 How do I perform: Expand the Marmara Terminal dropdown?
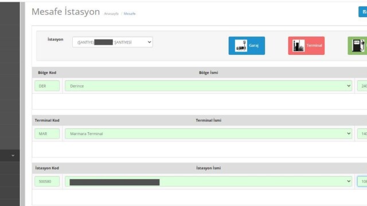tap(208, 133)
